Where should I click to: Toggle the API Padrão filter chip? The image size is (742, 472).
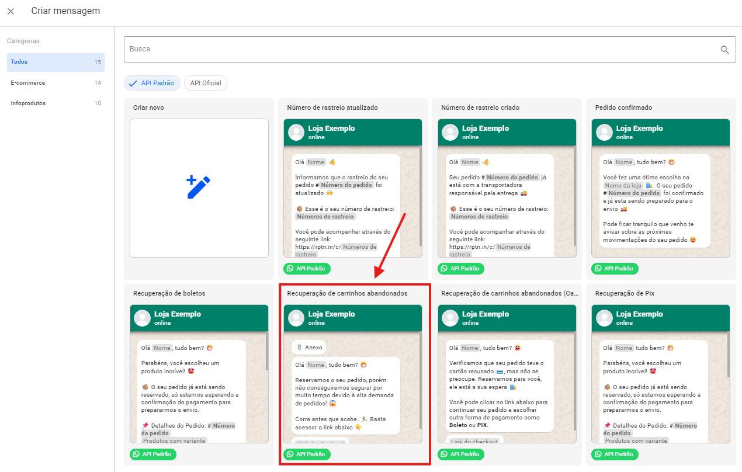point(152,83)
